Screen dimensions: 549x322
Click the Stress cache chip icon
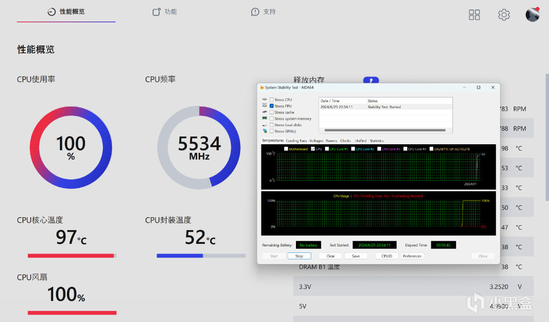pyautogui.click(x=265, y=112)
